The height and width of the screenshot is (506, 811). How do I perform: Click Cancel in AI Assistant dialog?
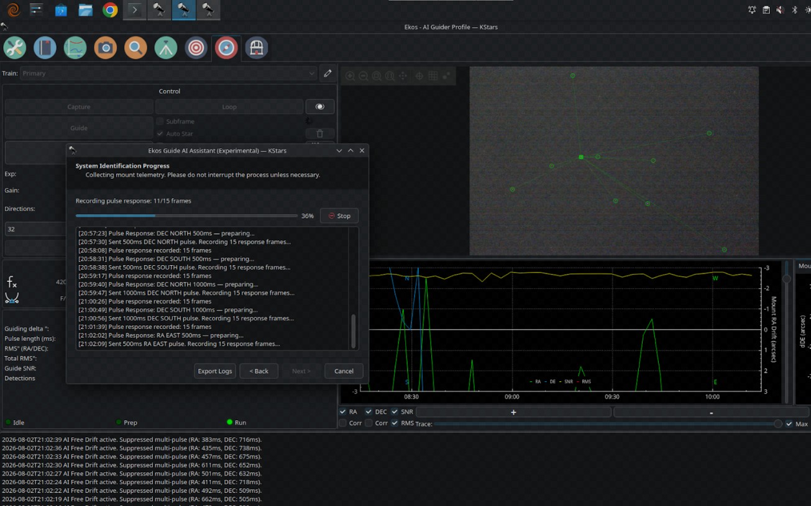[x=344, y=371]
